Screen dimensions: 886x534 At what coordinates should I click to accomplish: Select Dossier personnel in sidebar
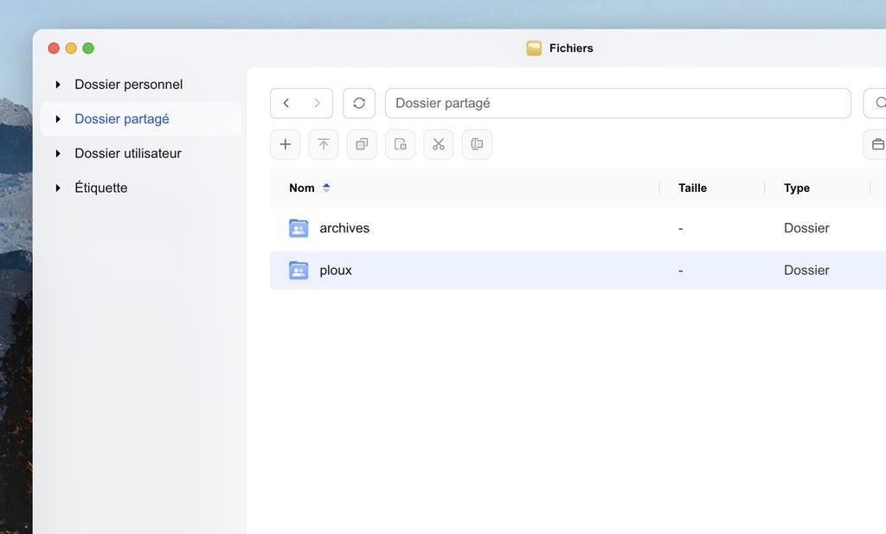pyautogui.click(x=128, y=85)
